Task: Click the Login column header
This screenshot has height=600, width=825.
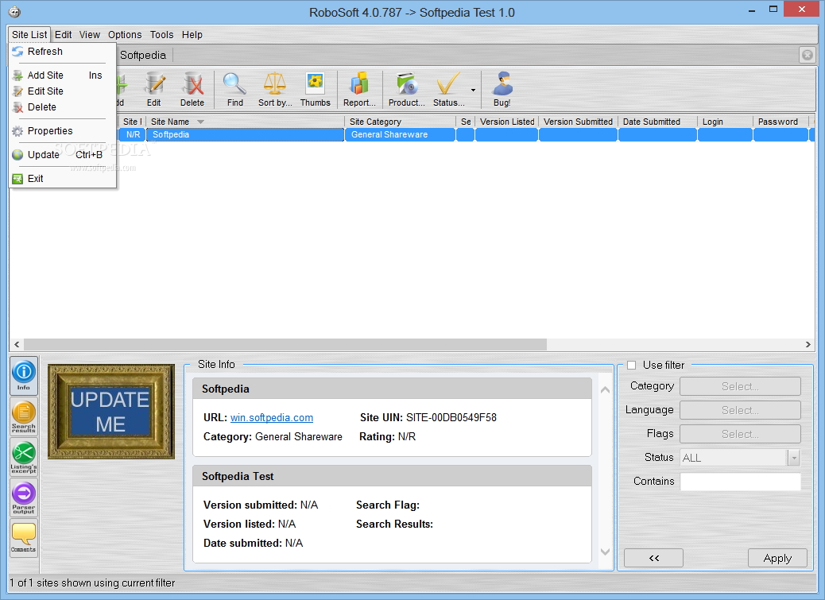Action: (x=725, y=122)
